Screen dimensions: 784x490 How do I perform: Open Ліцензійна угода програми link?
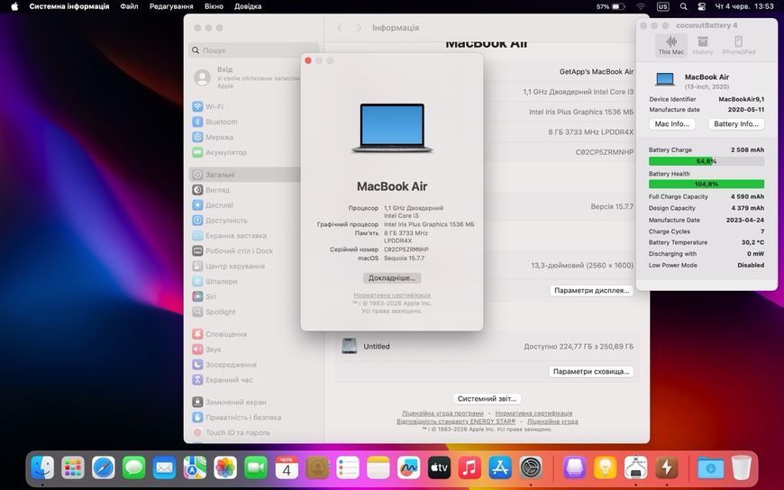442,413
